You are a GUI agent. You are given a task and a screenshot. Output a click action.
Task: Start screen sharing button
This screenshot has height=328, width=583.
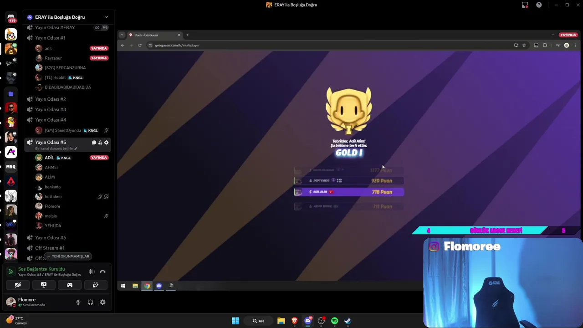(x=44, y=285)
